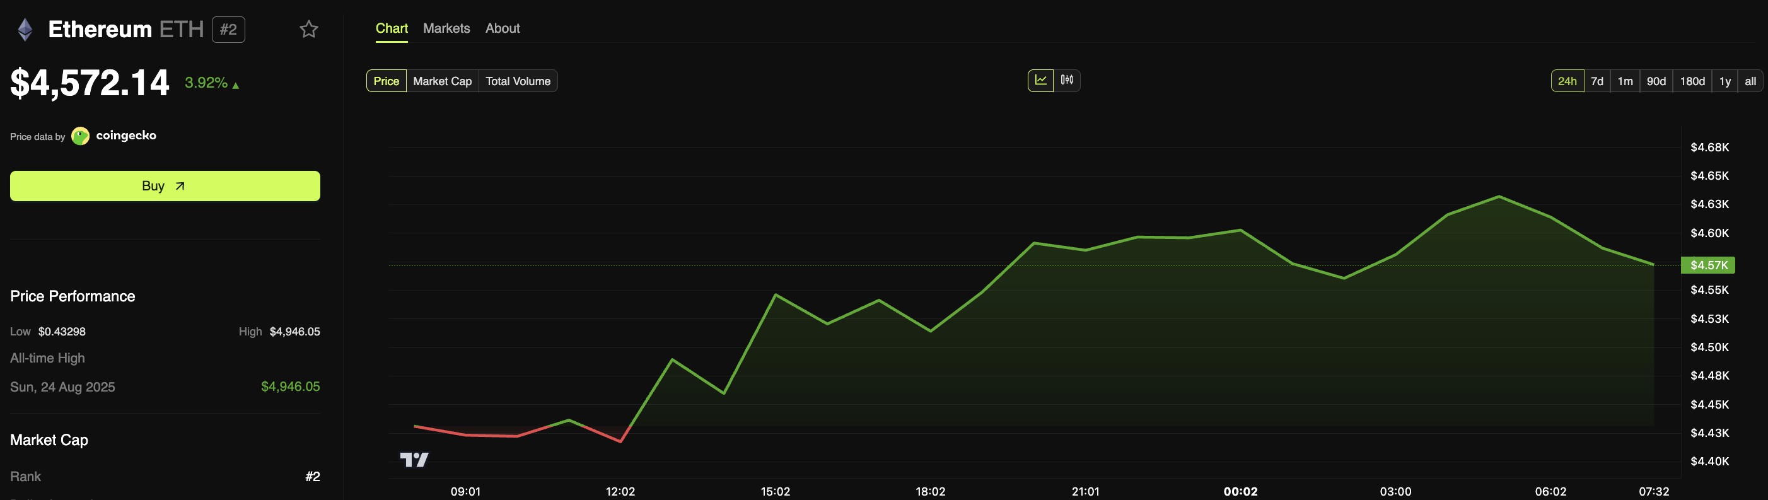Viewport: 1768px width, 500px height.
Task: Click the $4.40K y-axis label
Action: [1709, 462]
